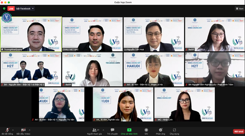This screenshot has width=245, height=136.
Task: Unmute microphone with Bỏ tắt tiếng button
Action: point(7,131)
